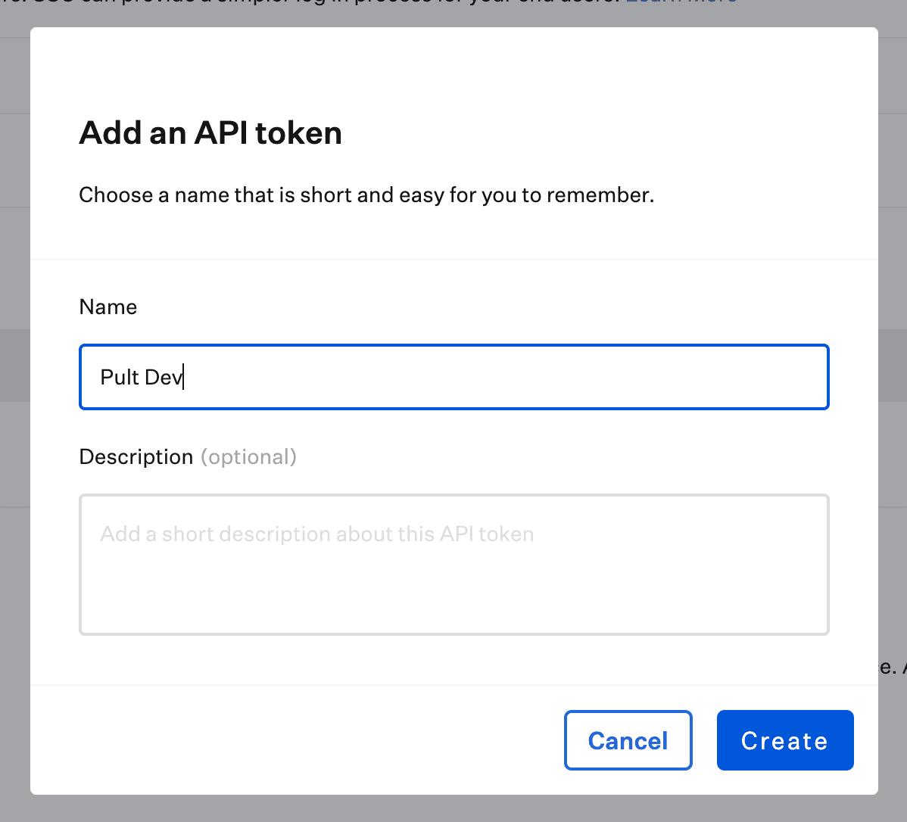Click Cancel to dismiss the dialog
Screen dimensions: 907x822
(628, 740)
